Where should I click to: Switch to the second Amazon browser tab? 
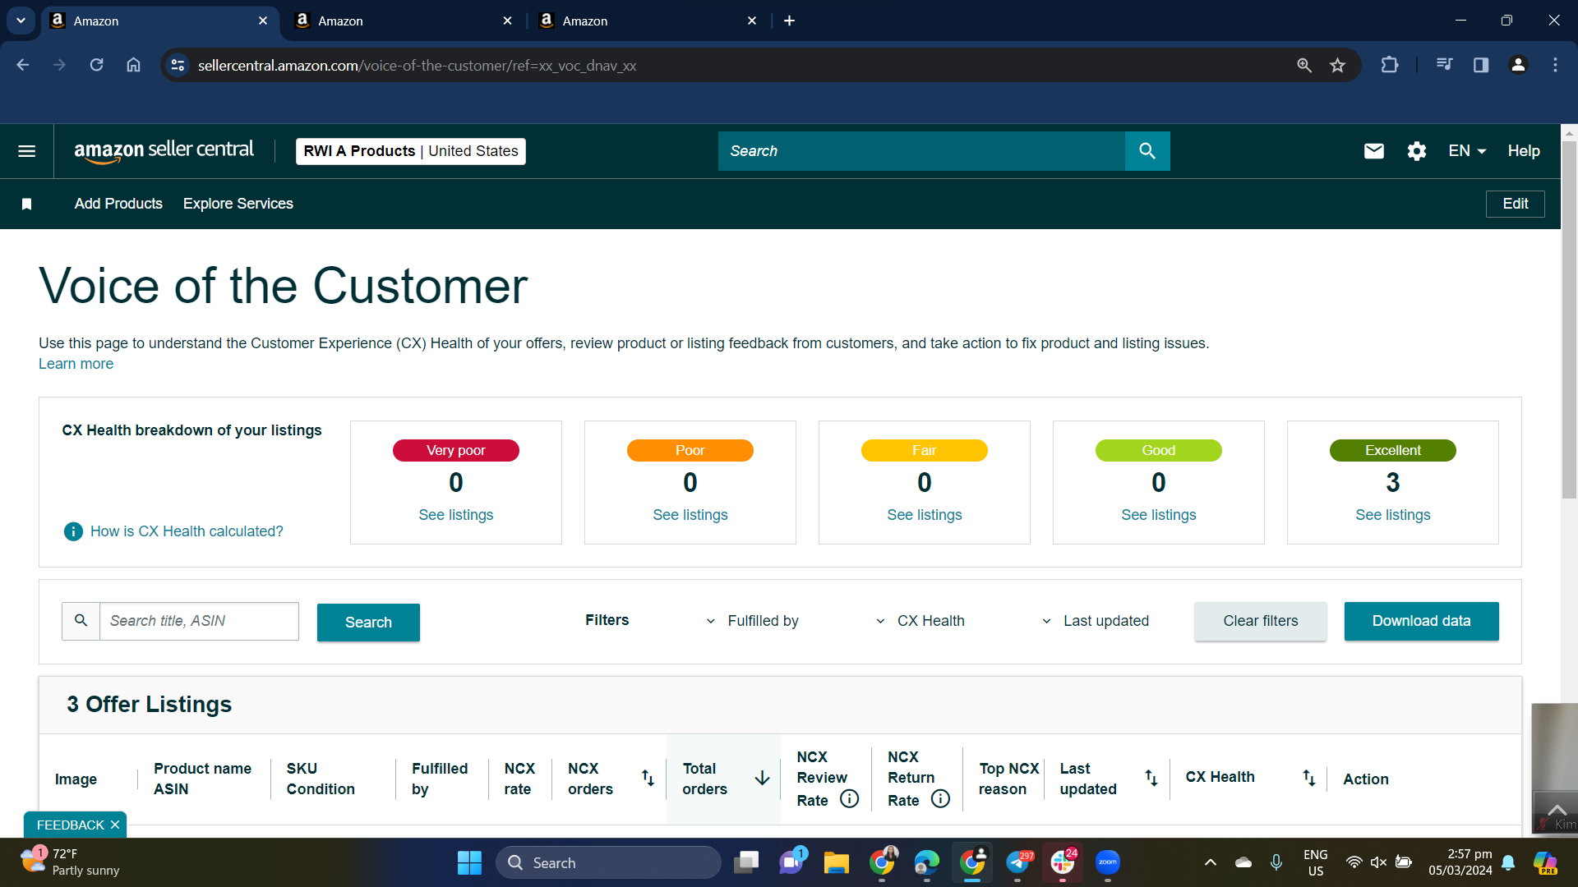(403, 21)
